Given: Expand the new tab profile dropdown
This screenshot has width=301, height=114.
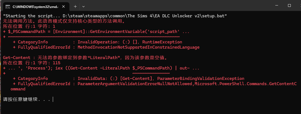Looking at the screenshot, I should [83, 6].
